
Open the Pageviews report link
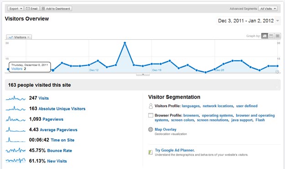(x=53, y=119)
